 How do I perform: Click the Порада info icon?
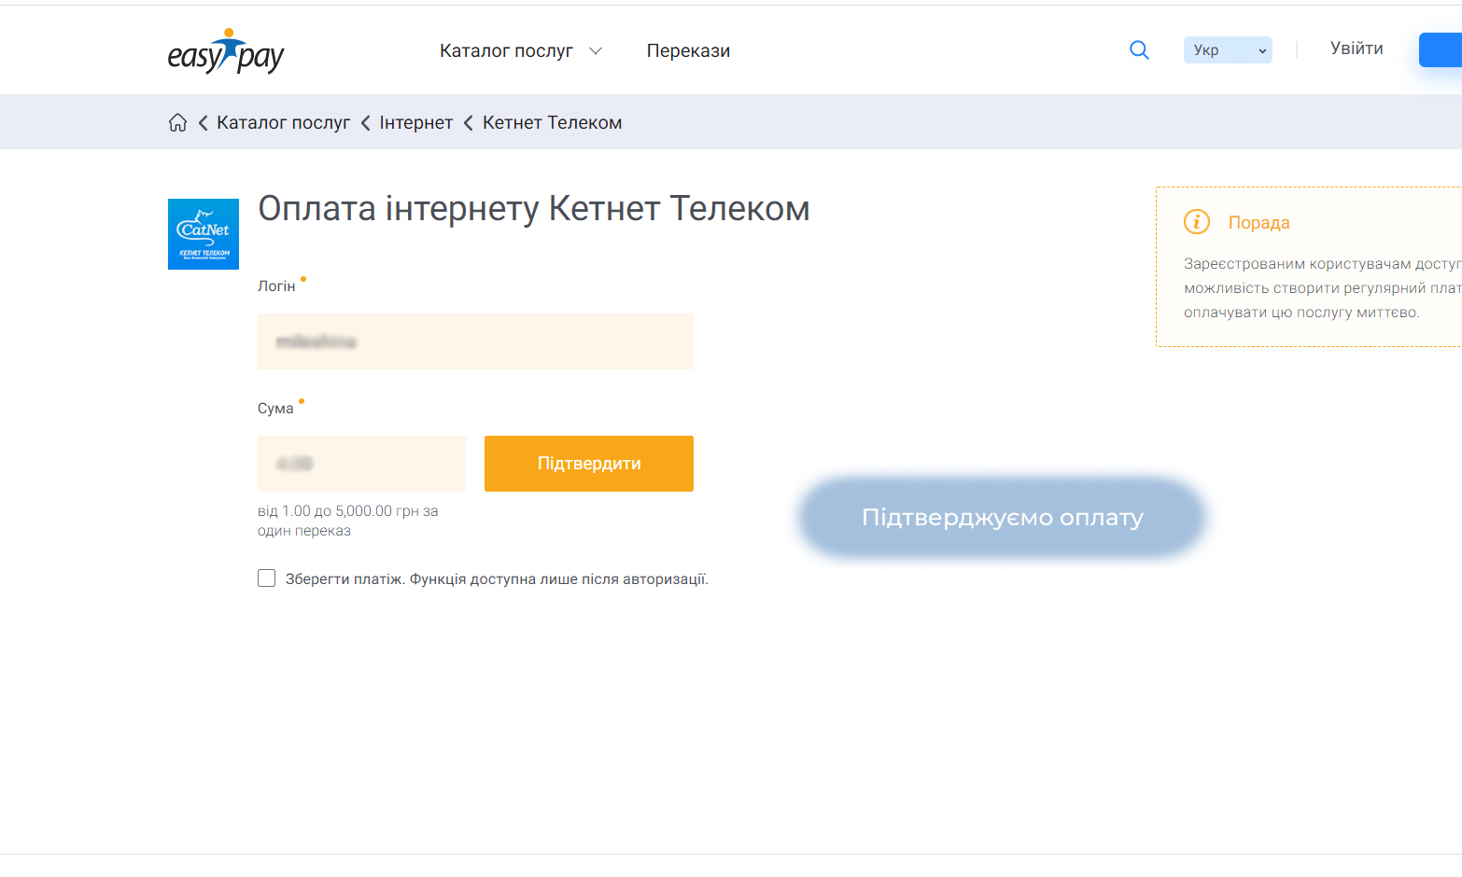tap(1197, 222)
